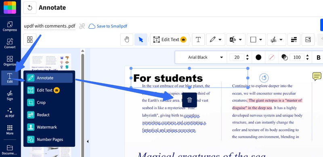Open the Edit tool in sidebar

pyautogui.click(x=10, y=78)
